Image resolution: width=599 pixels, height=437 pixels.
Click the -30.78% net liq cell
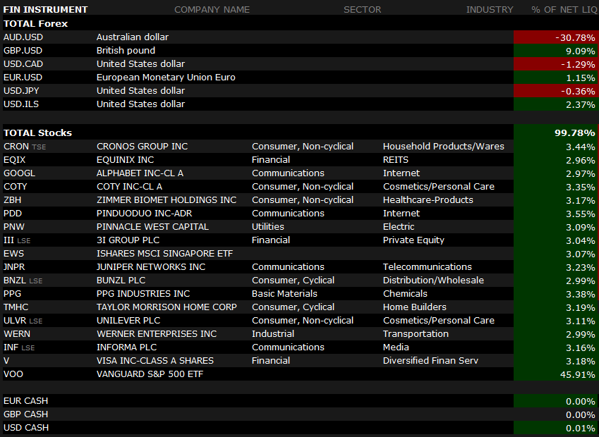(555, 37)
